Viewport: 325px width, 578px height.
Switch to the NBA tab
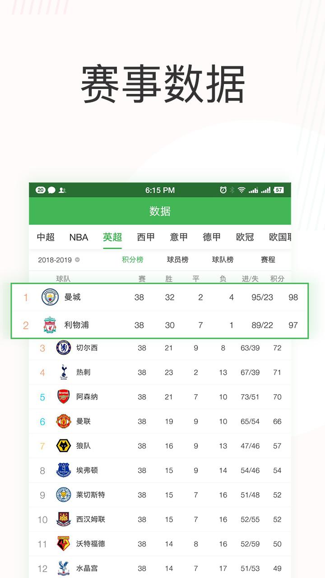[79, 237]
